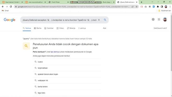This screenshot has height=97, width=172.
Task: Open the tips lainnya link
Action: 55,52
